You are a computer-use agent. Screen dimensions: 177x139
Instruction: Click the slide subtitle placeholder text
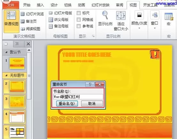click(78, 61)
